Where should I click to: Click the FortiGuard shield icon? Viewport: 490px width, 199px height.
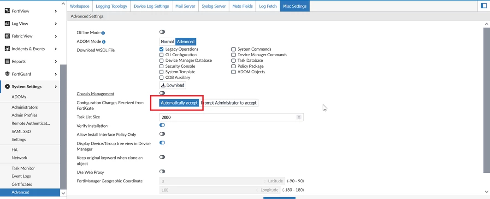point(7,74)
